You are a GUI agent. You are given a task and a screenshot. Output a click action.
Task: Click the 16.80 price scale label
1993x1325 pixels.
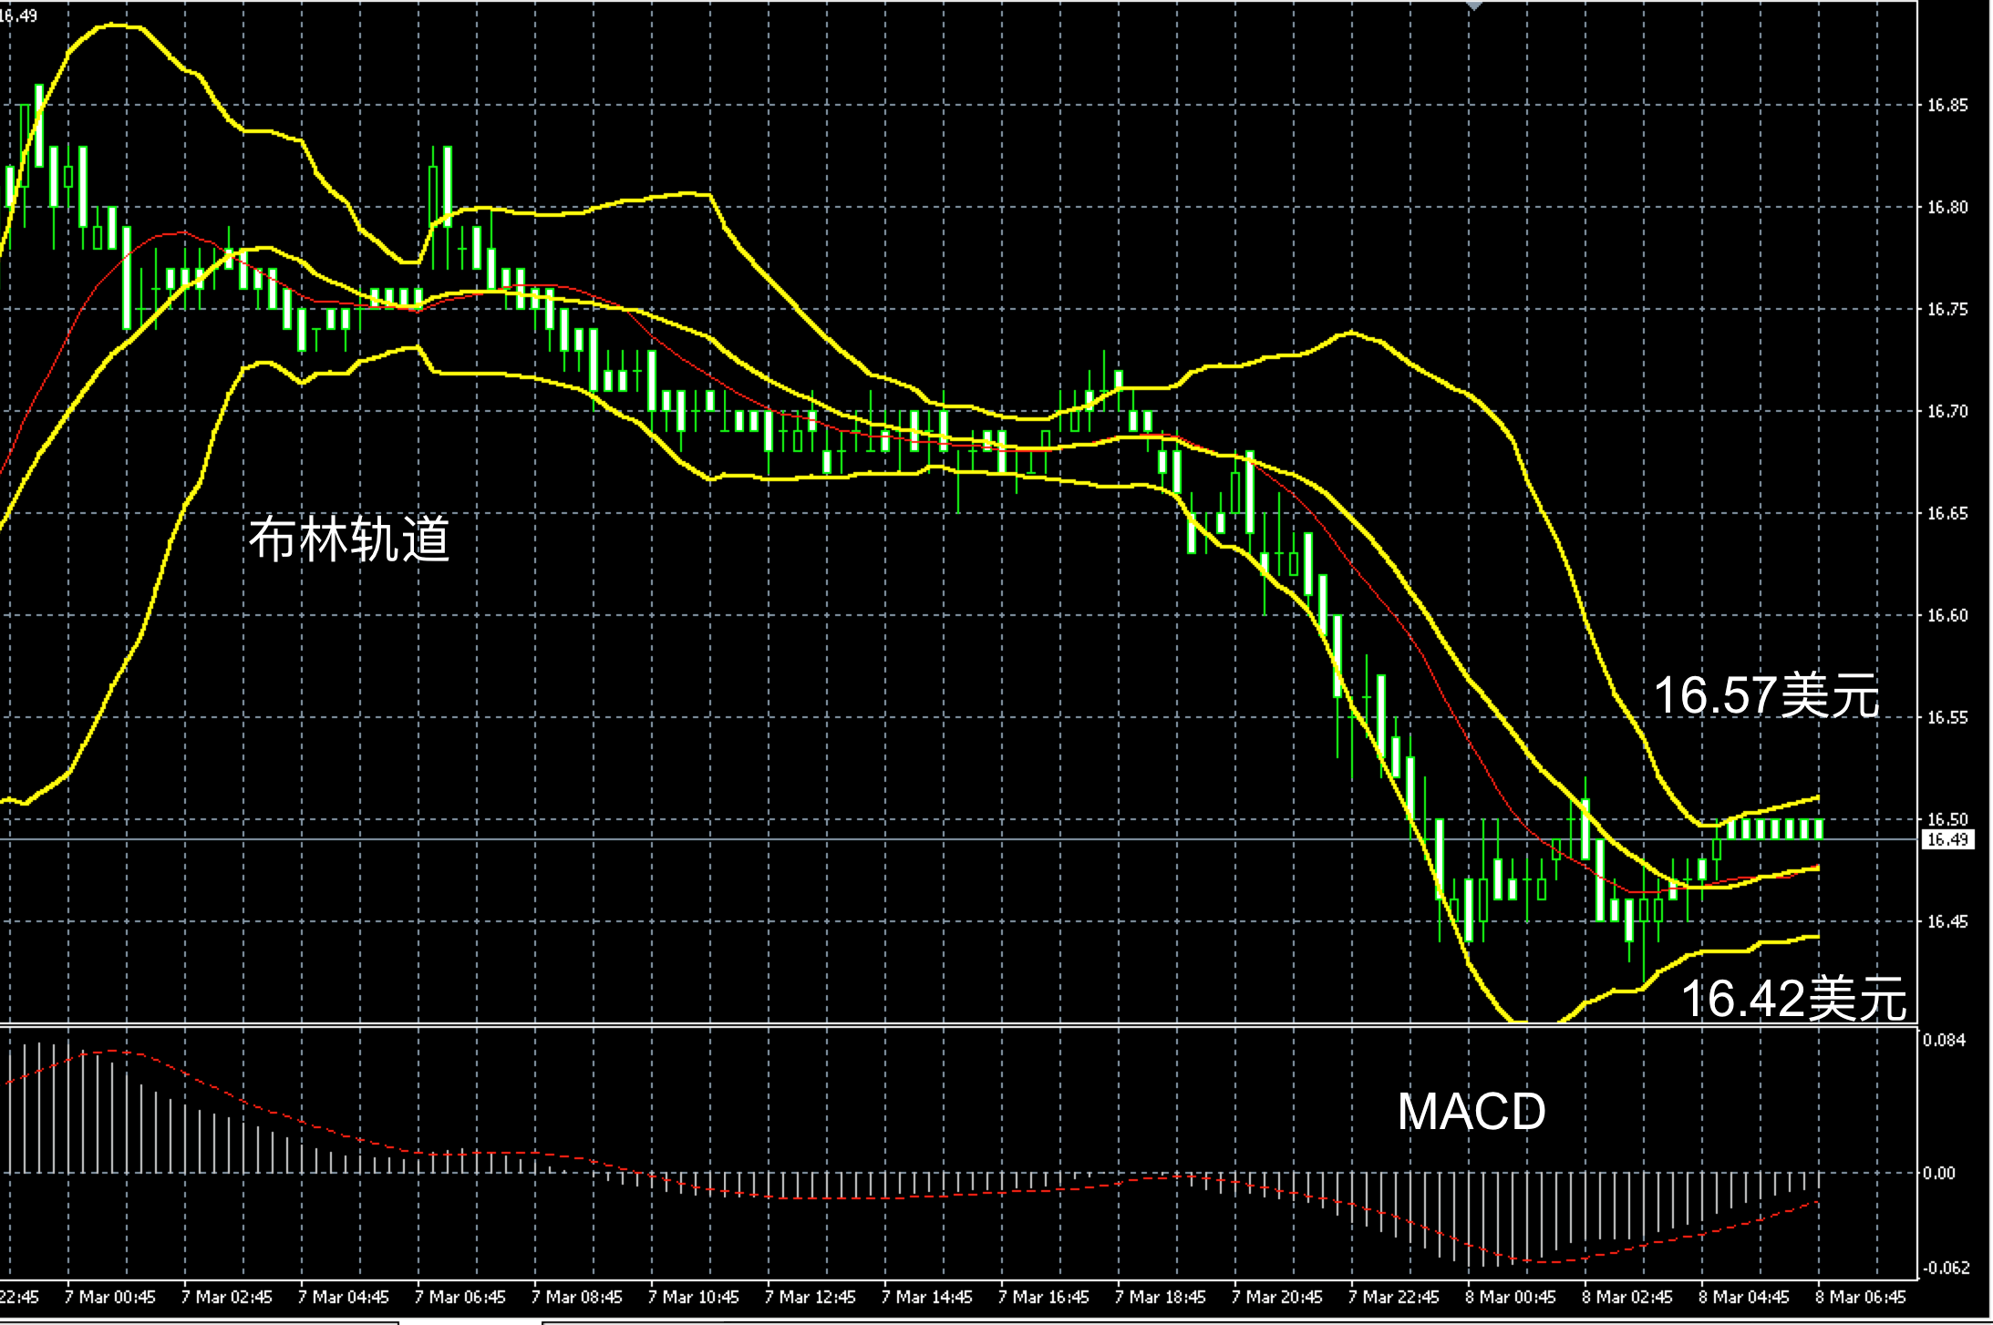1947,208
